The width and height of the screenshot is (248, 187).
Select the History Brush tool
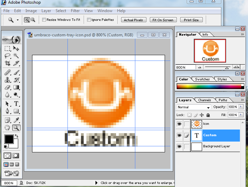pos(16,80)
